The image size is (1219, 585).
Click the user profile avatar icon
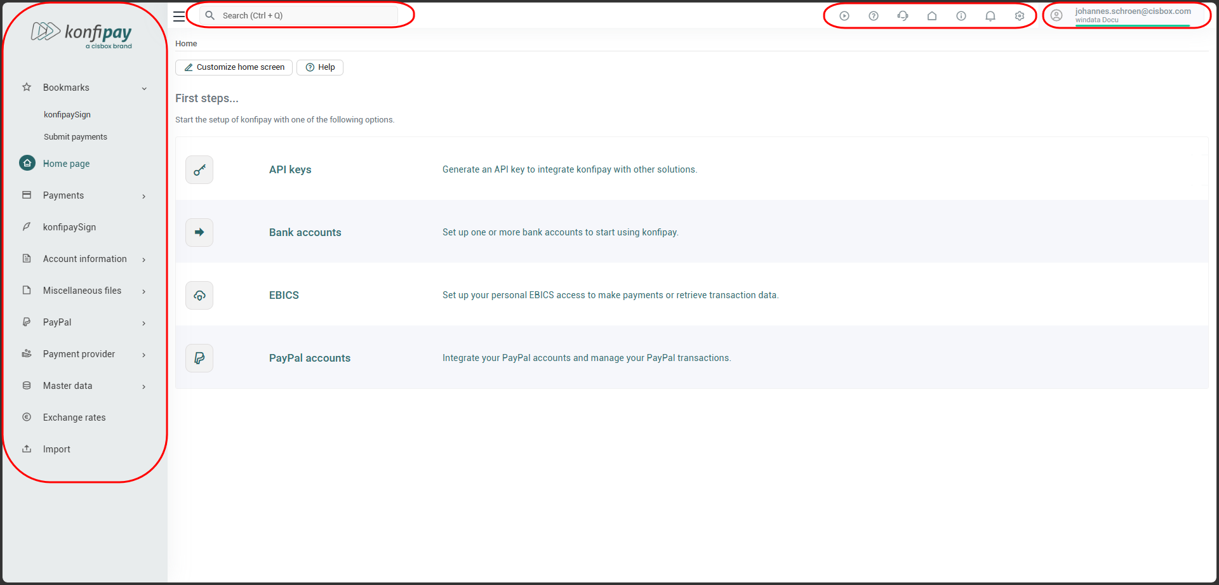[x=1056, y=15]
